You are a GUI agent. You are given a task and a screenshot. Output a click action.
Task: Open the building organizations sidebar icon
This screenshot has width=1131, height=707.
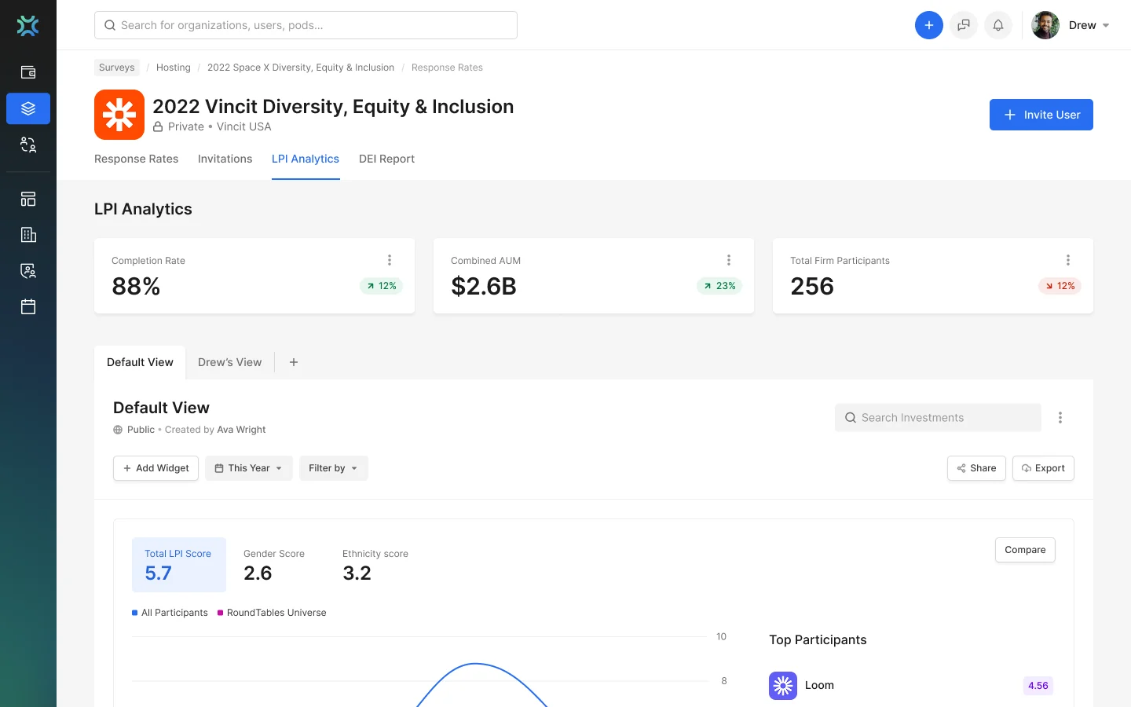[28, 235]
